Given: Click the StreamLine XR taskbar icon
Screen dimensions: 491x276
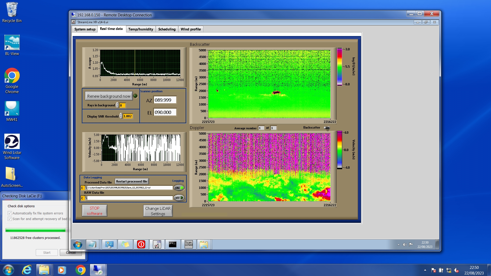Looking at the screenshot, I should click(x=157, y=244).
